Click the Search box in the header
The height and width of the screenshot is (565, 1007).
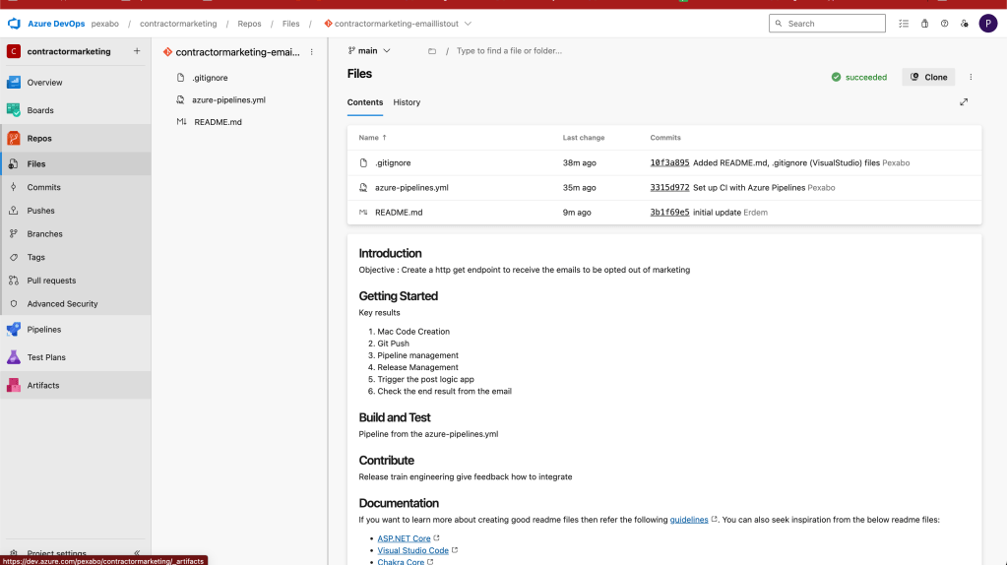pos(827,23)
